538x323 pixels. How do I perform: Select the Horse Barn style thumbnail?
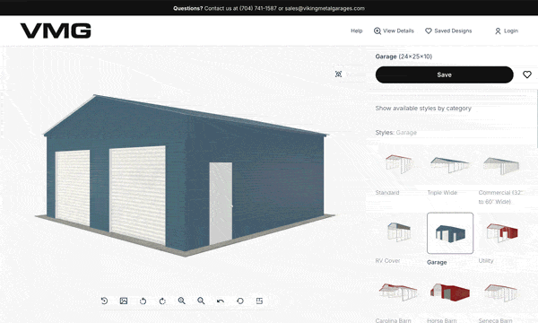point(450,292)
